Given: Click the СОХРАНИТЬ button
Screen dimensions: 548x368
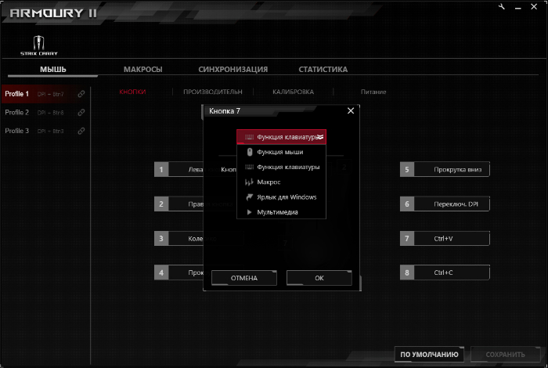Looking at the screenshot, I should 506,355.
